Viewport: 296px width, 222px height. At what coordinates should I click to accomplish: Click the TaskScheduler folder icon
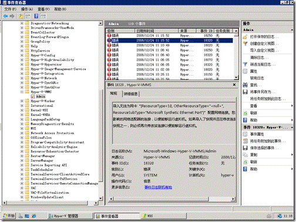coord(27,170)
